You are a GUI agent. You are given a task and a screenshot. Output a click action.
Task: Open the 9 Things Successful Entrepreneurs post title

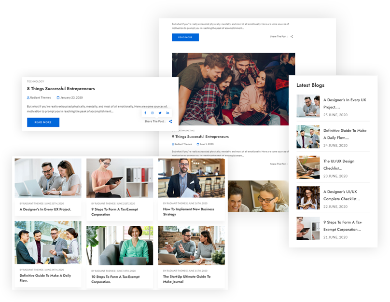[200, 137]
